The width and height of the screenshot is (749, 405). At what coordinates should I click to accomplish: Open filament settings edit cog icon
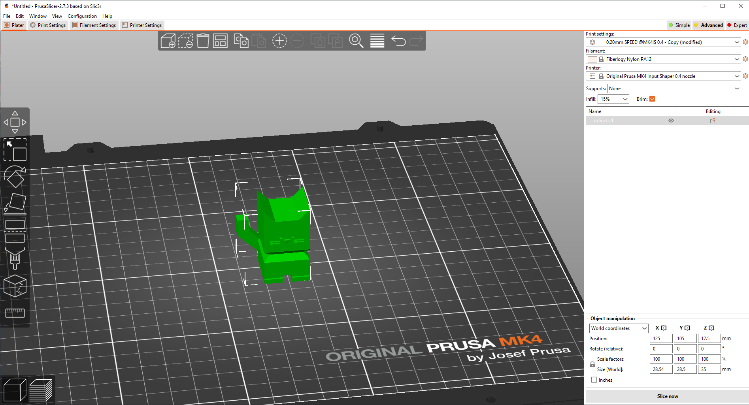pos(745,59)
